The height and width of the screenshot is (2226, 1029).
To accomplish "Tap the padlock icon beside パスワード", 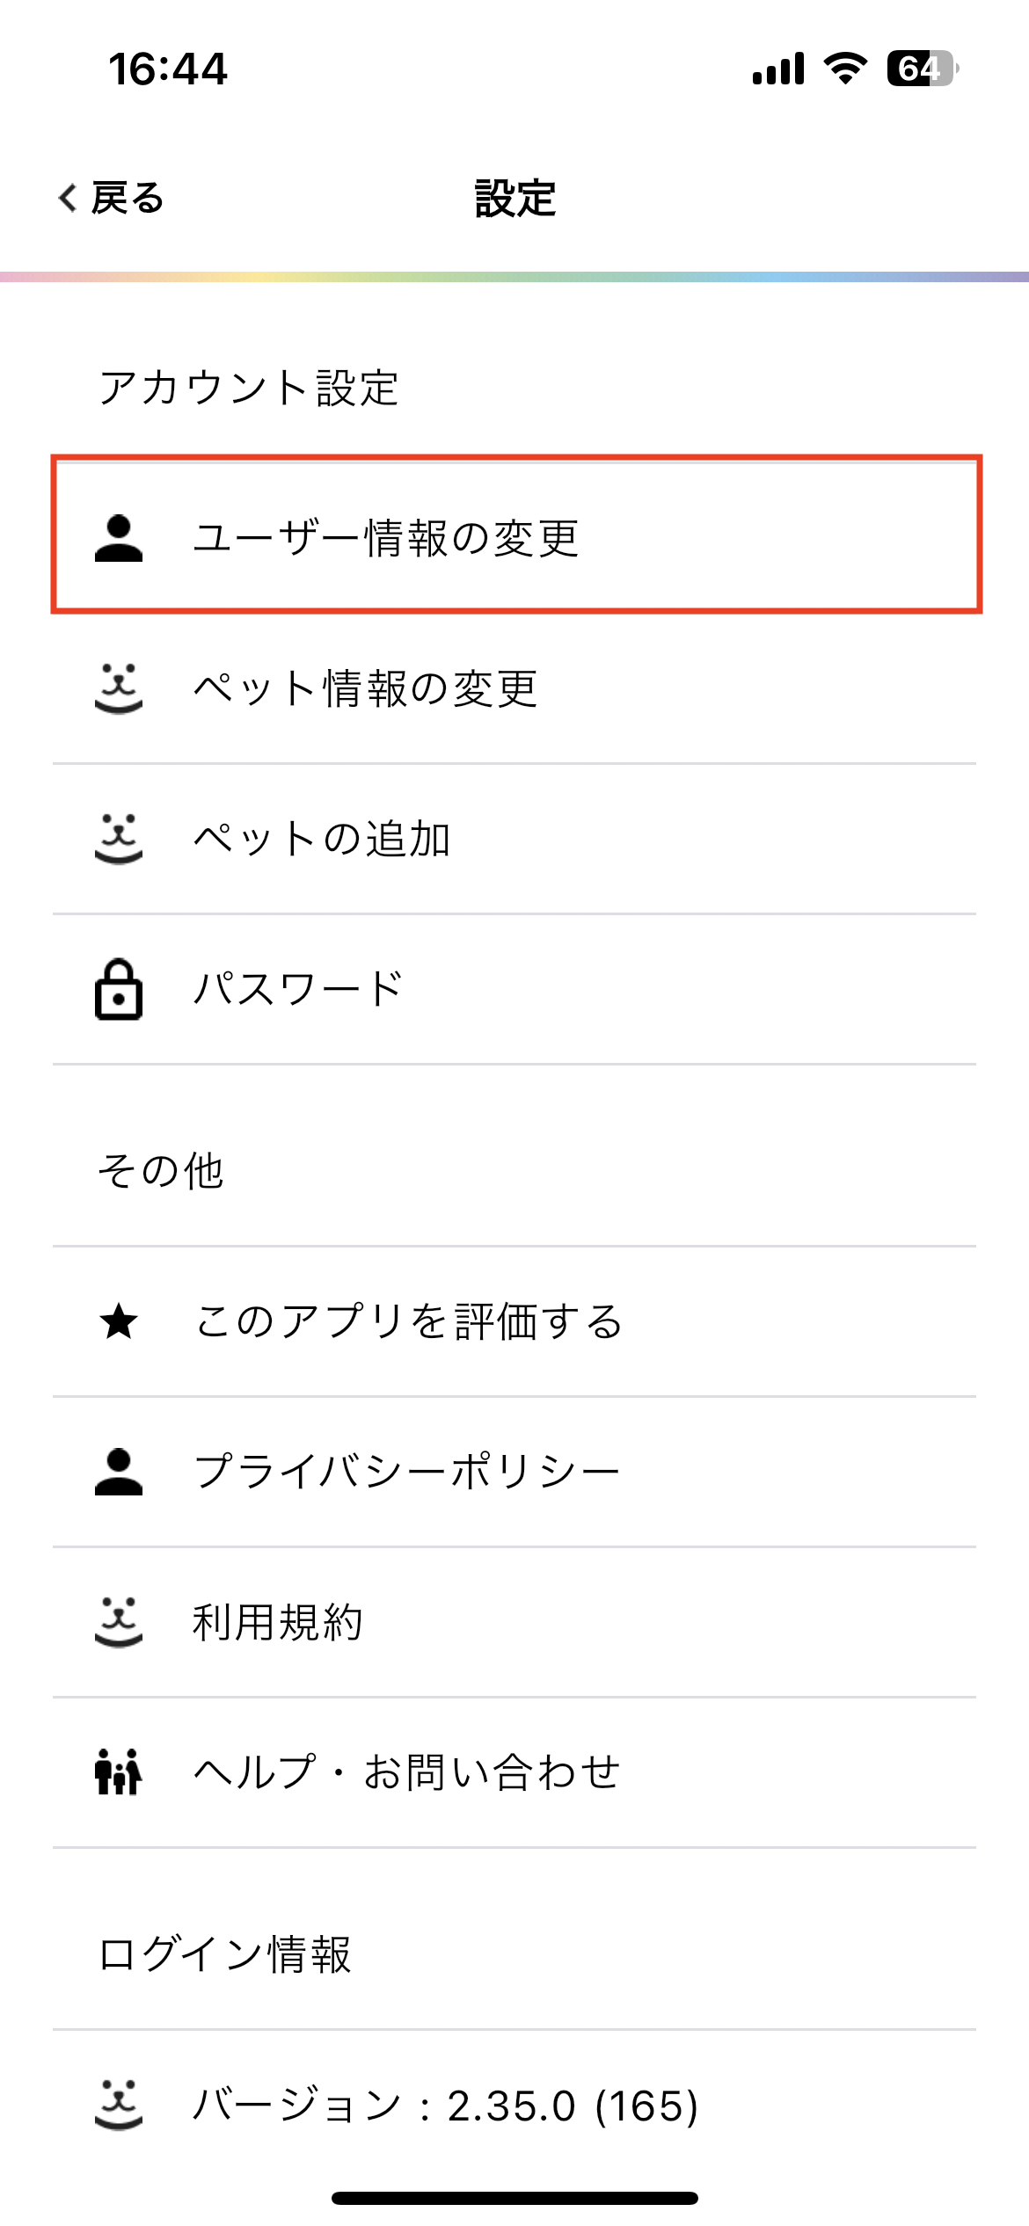I will tap(119, 989).
